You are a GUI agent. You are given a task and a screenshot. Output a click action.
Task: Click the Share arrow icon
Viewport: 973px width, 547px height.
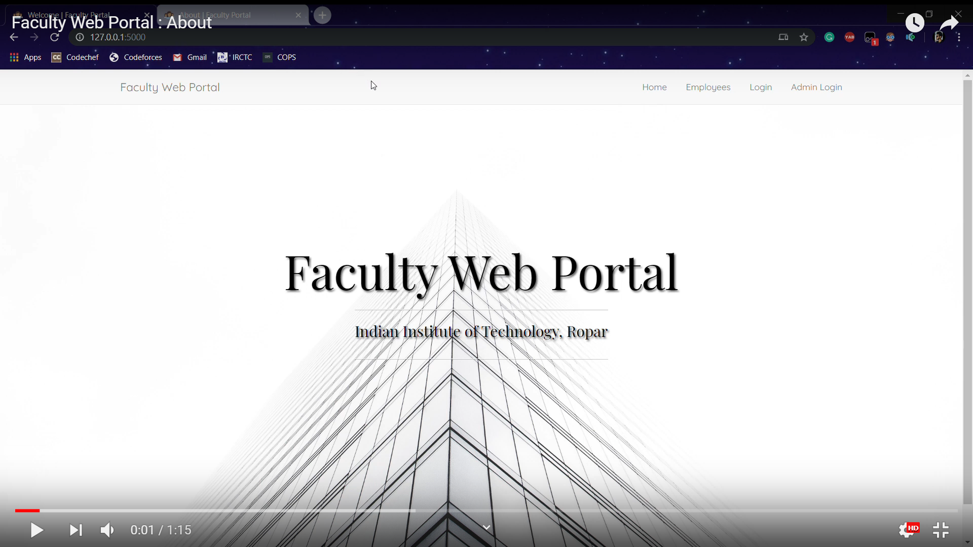[x=949, y=23]
